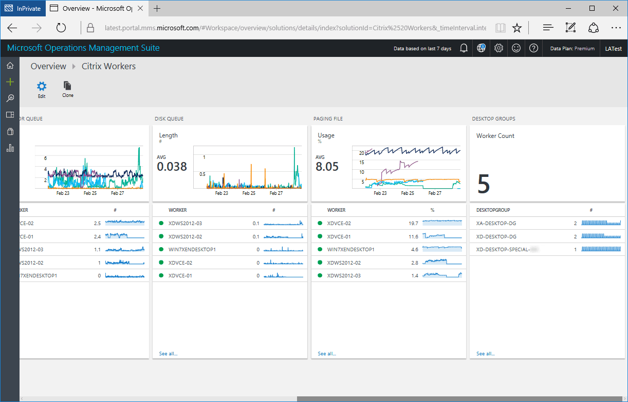Click the green plus add icon
Image resolution: width=628 pixels, height=402 pixels.
tap(10, 82)
